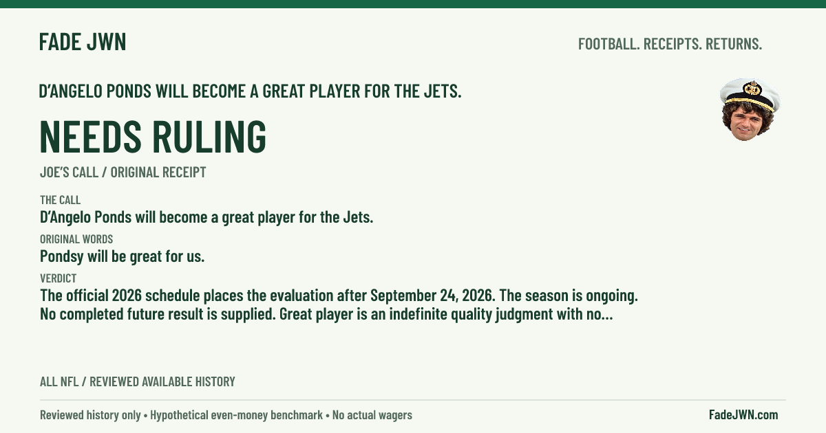Click the captain hat avatar image
Viewport: 826px width, 433px height.
point(750,110)
